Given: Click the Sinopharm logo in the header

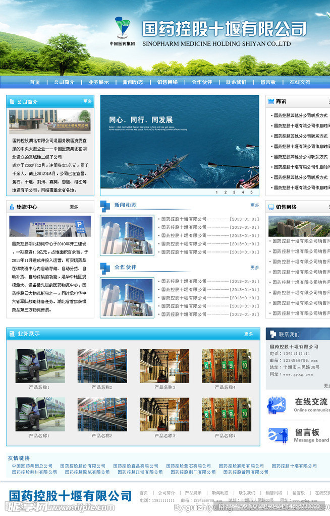Looking at the screenshot, I should point(122,31).
